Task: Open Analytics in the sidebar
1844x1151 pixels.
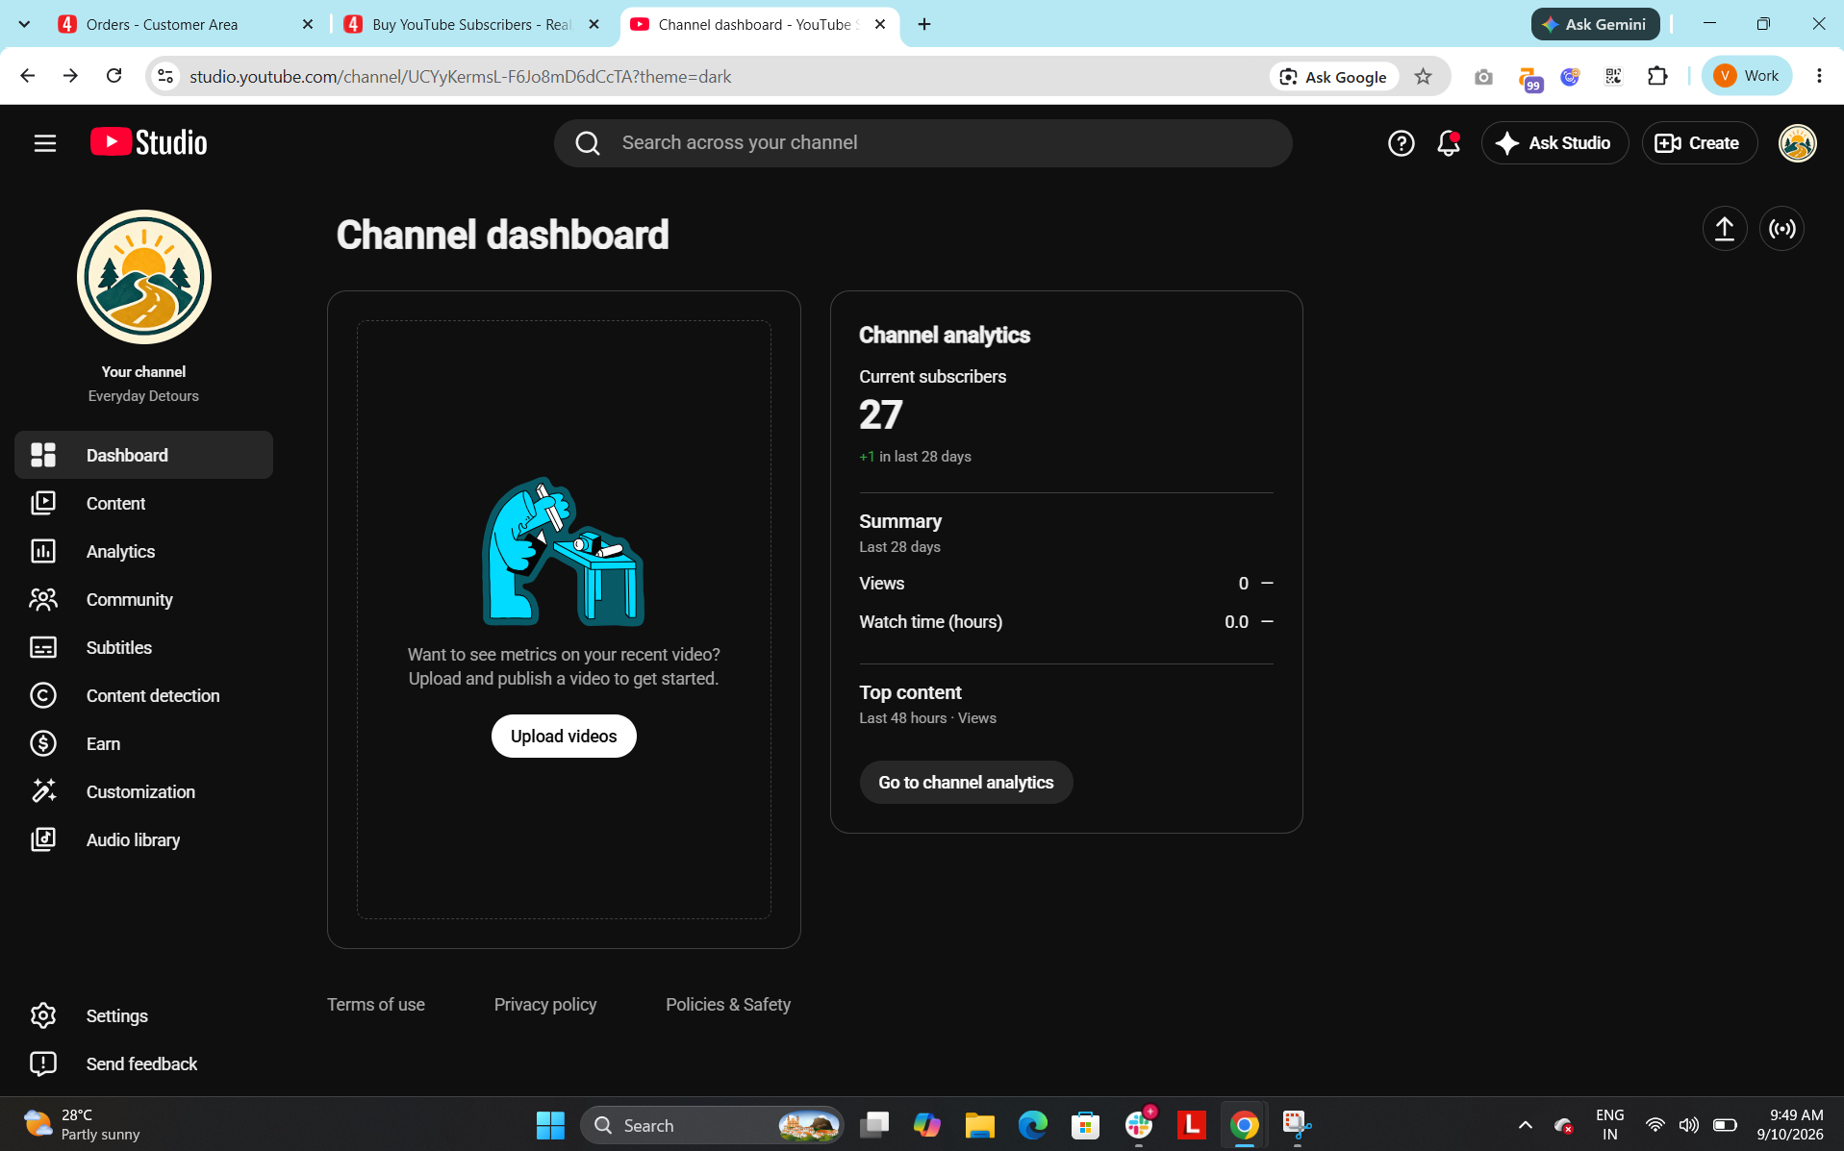Action: (143, 551)
